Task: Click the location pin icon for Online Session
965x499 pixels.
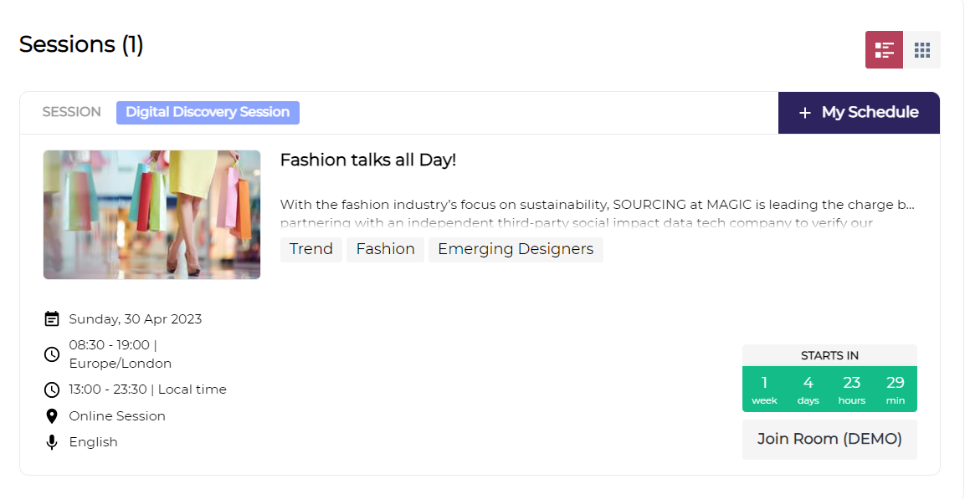Action: (x=52, y=415)
